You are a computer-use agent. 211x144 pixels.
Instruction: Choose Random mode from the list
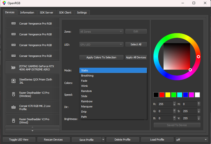coord(113,91)
